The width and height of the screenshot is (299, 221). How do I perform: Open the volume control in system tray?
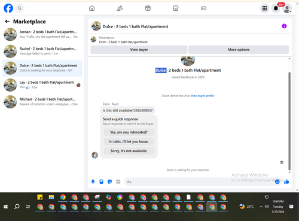tap(267, 207)
